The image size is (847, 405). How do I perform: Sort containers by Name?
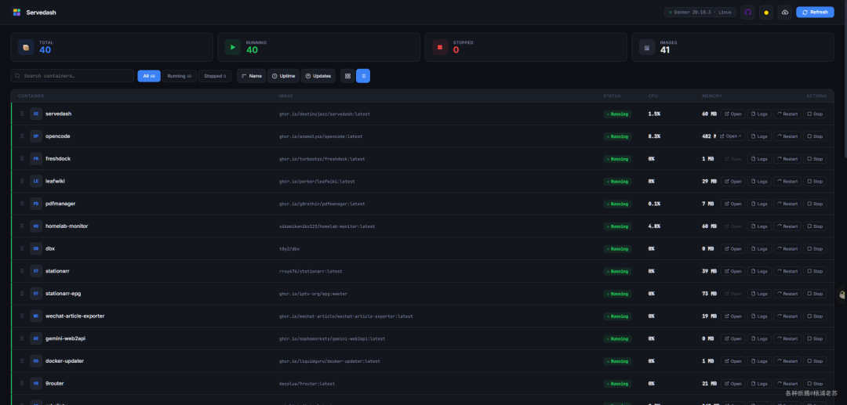click(251, 76)
